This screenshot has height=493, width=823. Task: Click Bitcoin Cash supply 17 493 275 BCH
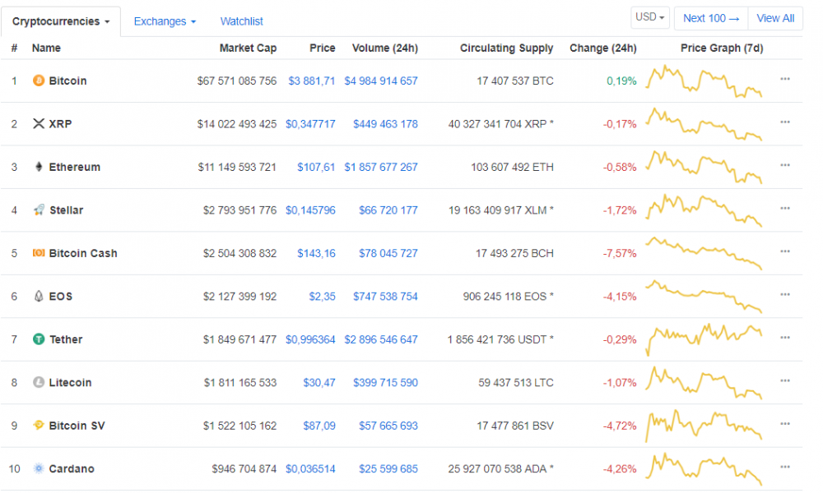(514, 254)
